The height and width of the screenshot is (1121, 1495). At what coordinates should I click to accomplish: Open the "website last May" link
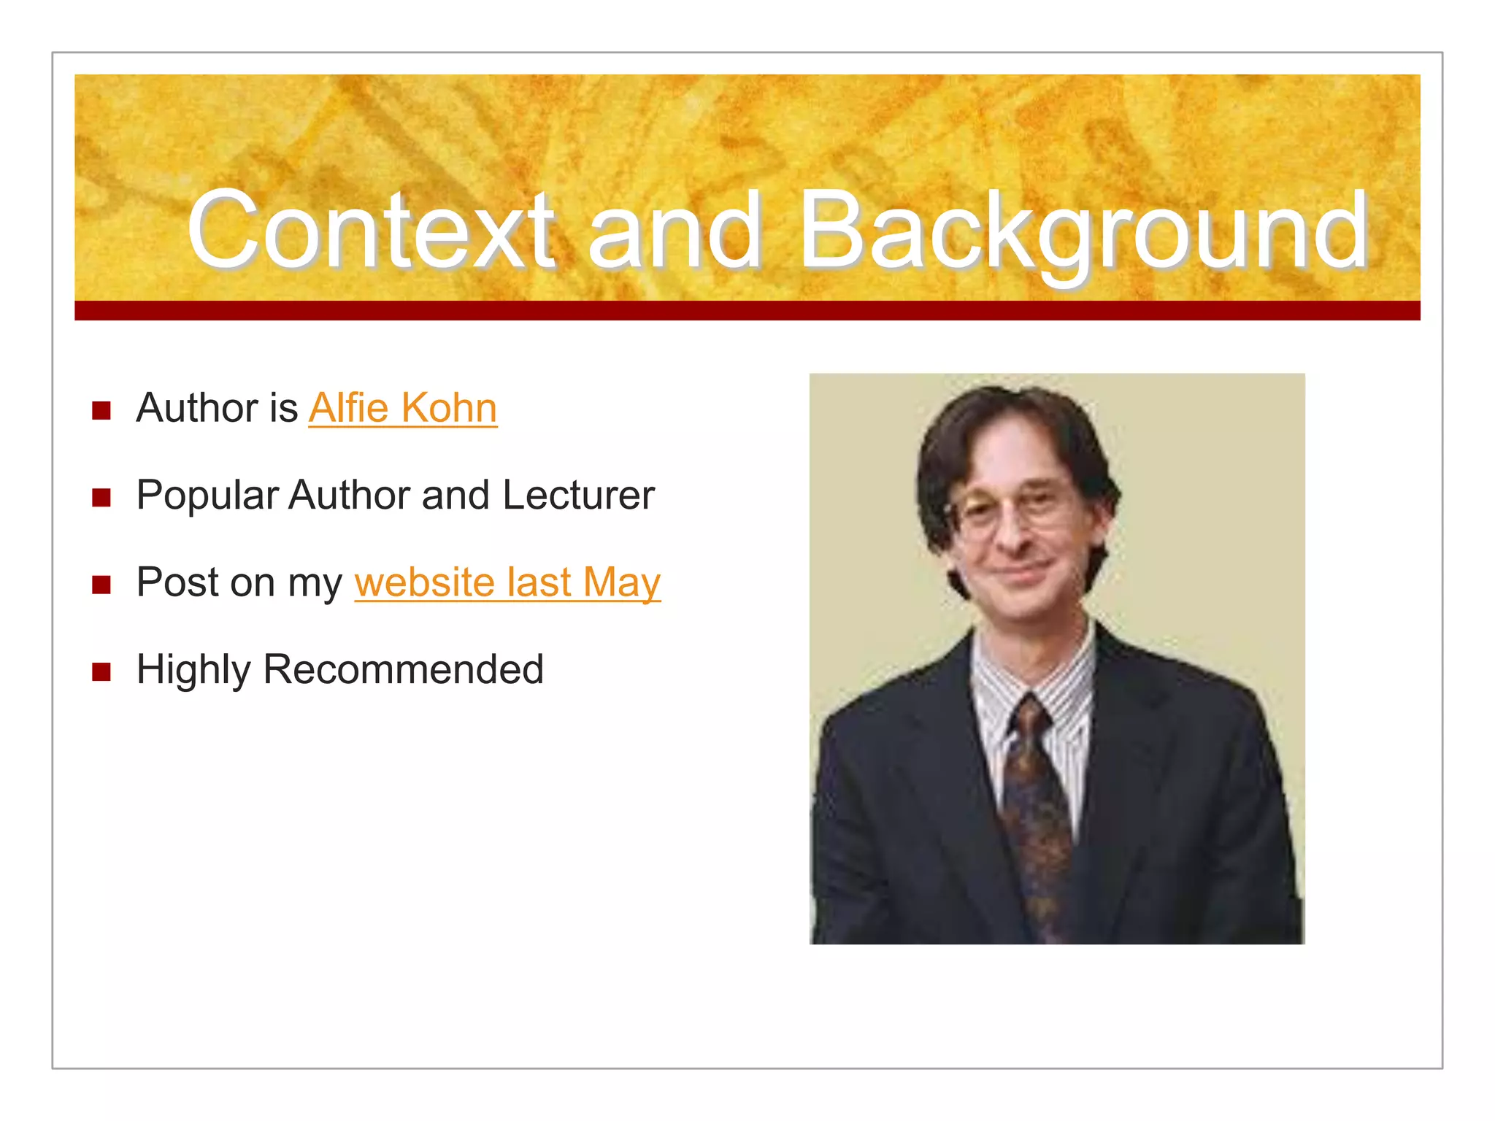coord(507,582)
